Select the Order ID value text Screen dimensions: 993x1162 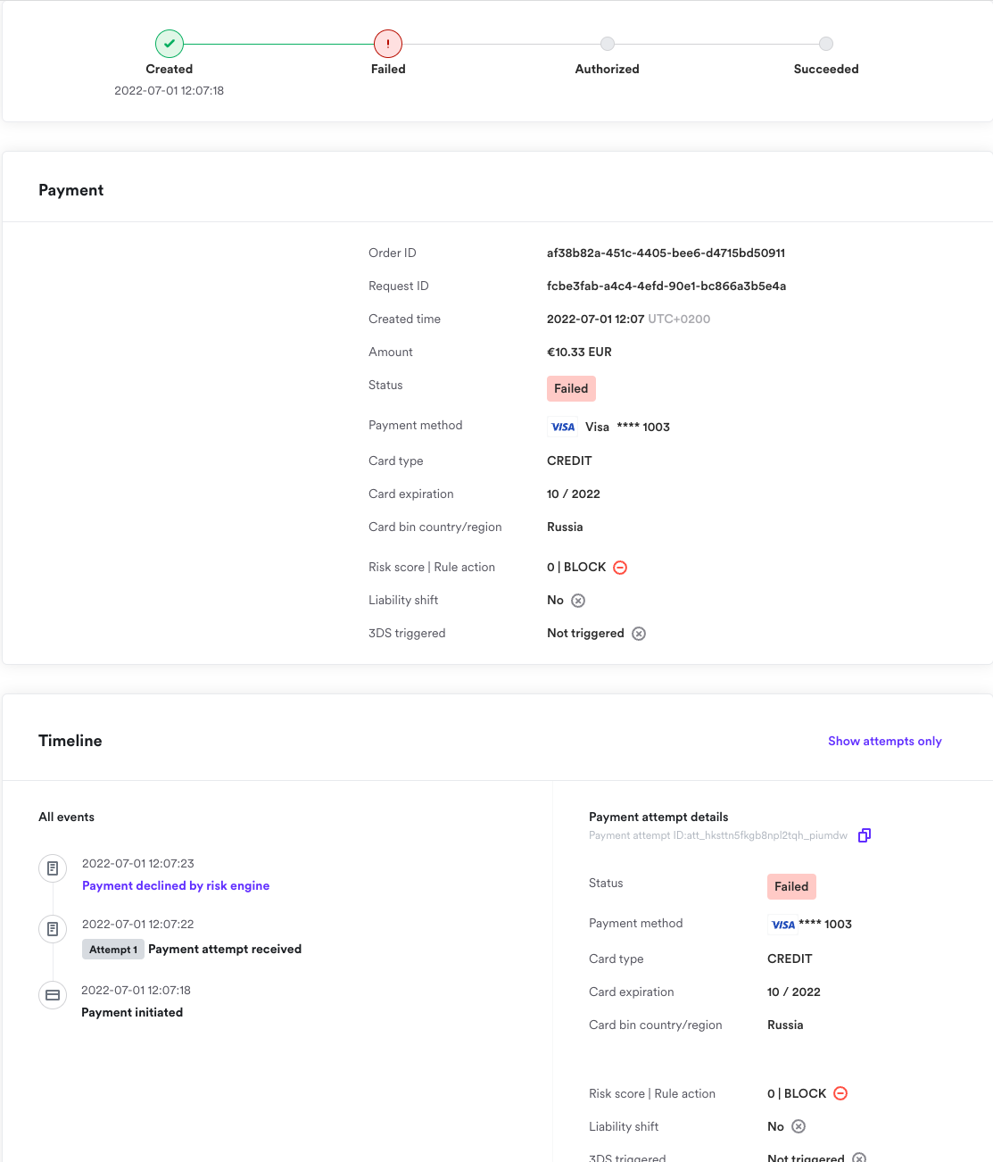pos(666,253)
